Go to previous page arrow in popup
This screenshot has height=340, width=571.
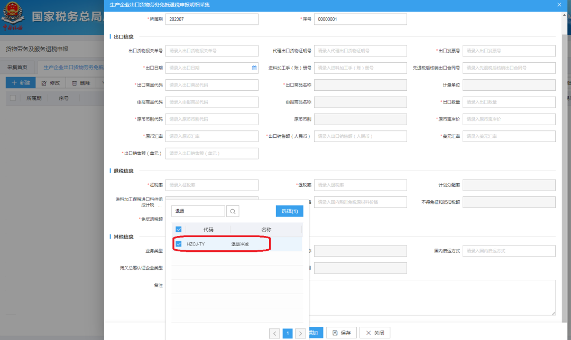(x=274, y=333)
